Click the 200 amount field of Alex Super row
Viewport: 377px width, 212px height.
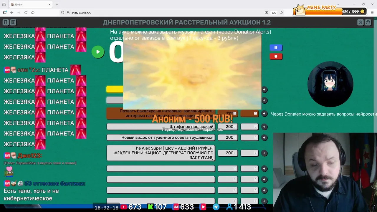228,153
